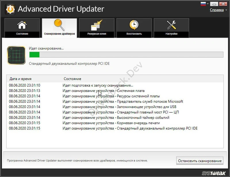This screenshot has height=177, width=230.
Task: Click the Состояние column header in log
Action: tap(72, 79)
